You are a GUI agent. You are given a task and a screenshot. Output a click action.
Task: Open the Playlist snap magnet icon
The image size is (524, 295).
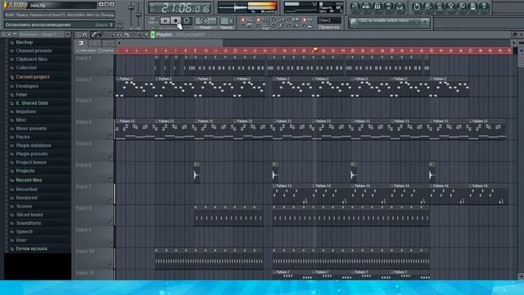(85, 34)
